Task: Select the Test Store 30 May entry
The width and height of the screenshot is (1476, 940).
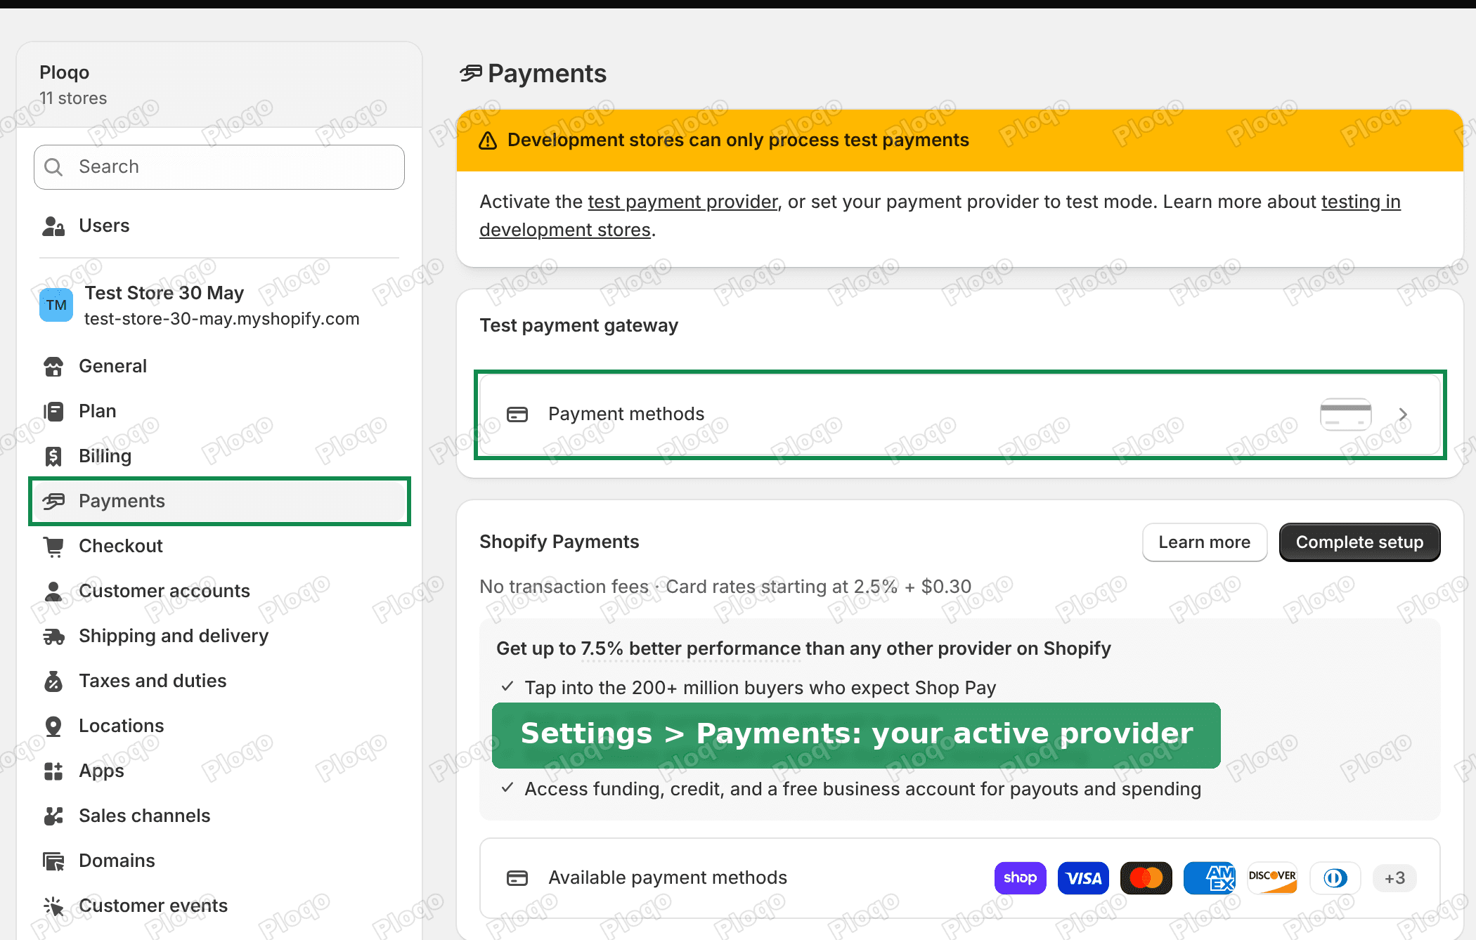Action: pyautogui.click(x=219, y=305)
